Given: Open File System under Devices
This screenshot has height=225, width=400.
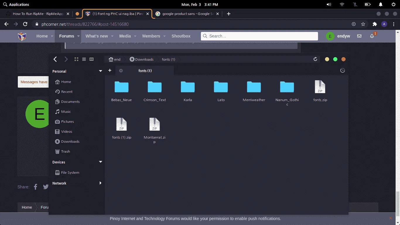Looking at the screenshot, I should pos(67,173).
